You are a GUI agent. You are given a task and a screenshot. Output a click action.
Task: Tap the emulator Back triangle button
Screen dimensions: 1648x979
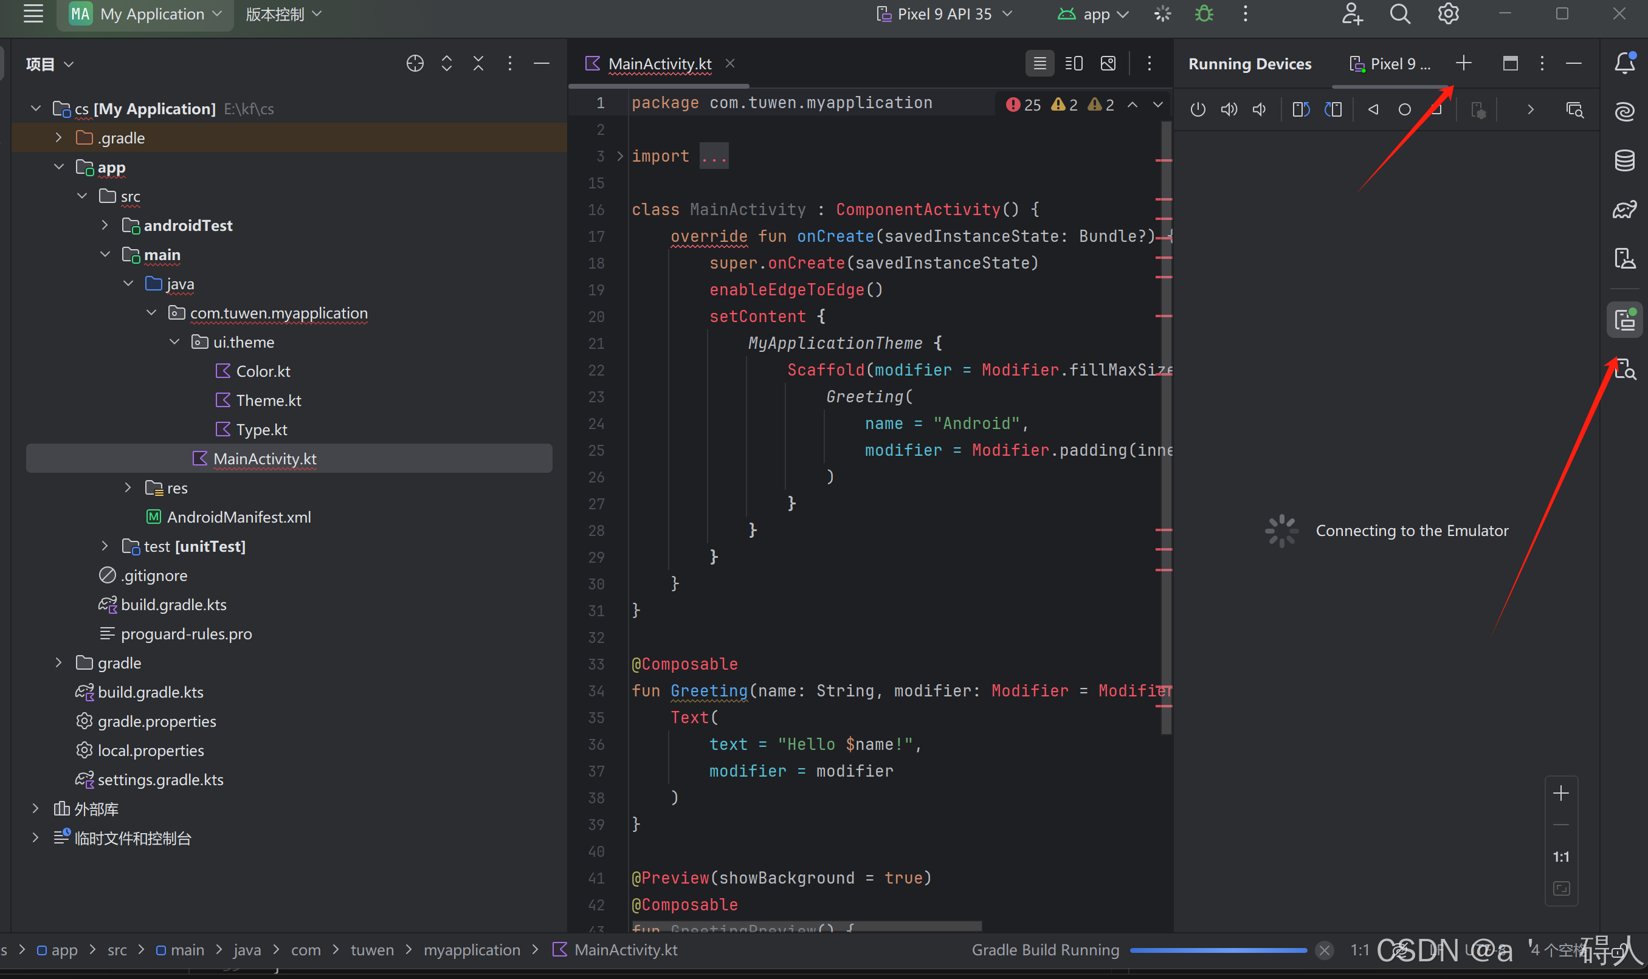tap(1374, 109)
